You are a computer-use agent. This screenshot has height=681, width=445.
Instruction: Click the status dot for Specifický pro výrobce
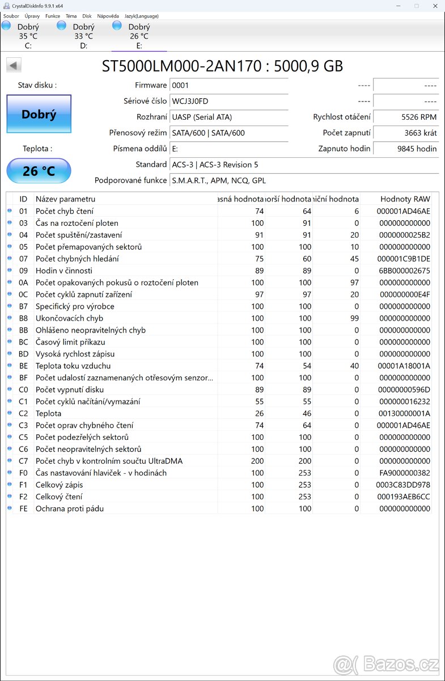[9, 306]
